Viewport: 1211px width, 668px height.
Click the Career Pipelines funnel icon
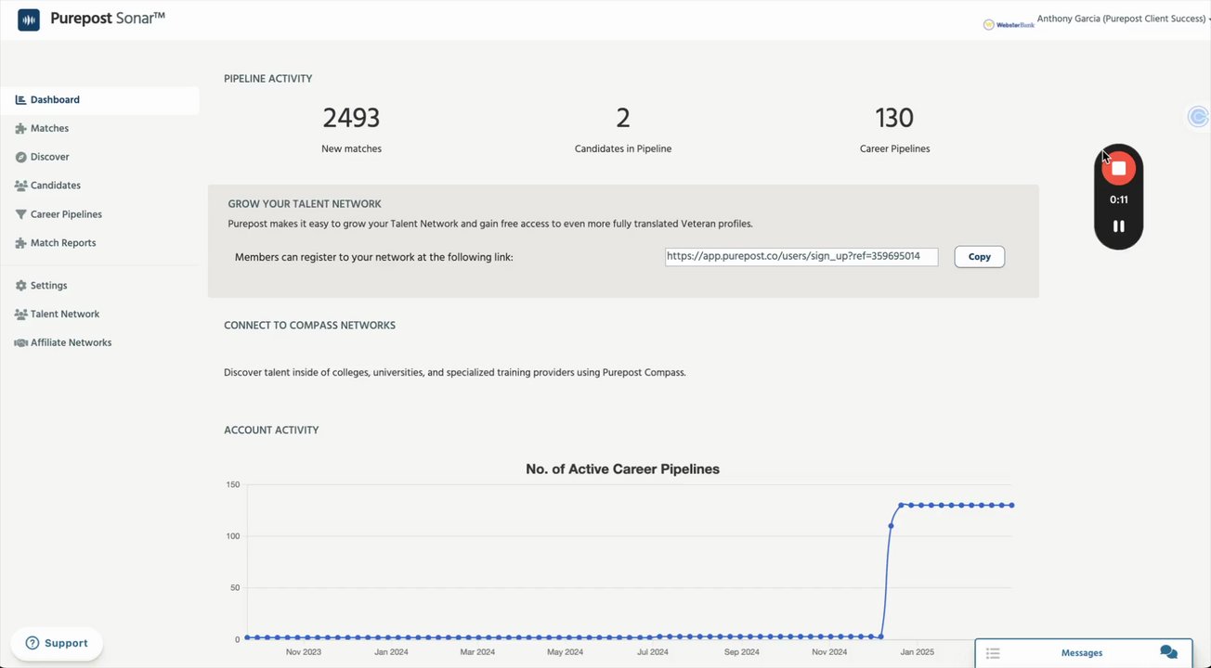pos(20,214)
